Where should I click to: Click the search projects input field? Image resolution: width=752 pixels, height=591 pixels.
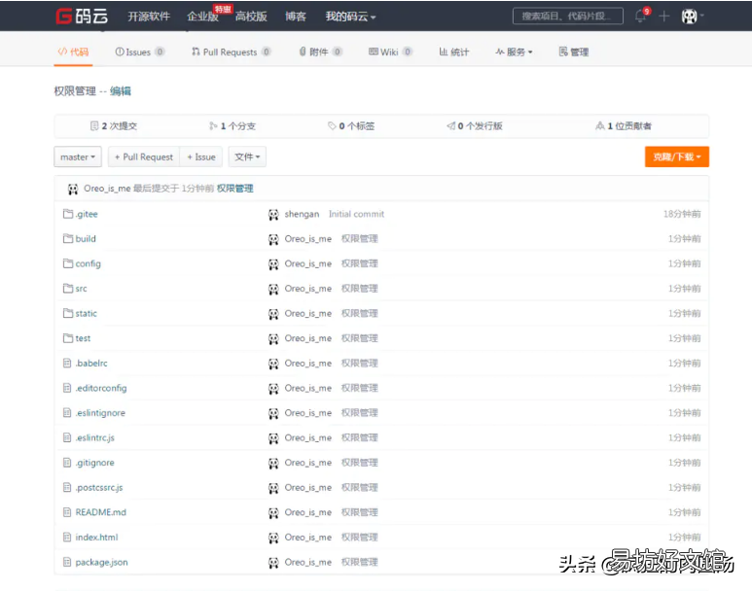(x=568, y=16)
